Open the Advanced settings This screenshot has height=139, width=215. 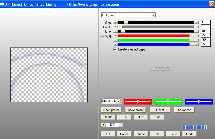coord(184,110)
